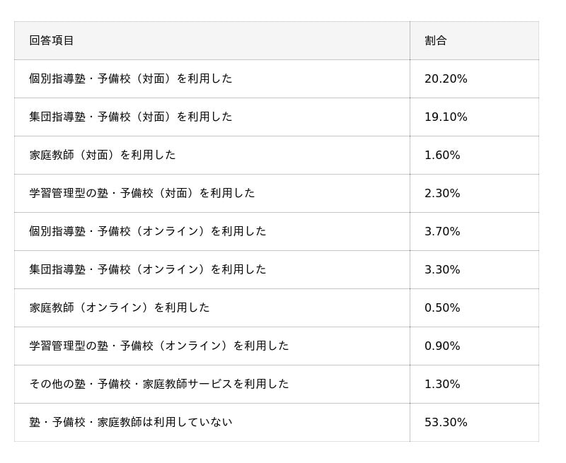This screenshot has height=463, width=566.
Task: Click the 0.90% percentage cell
Action: [442, 346]
